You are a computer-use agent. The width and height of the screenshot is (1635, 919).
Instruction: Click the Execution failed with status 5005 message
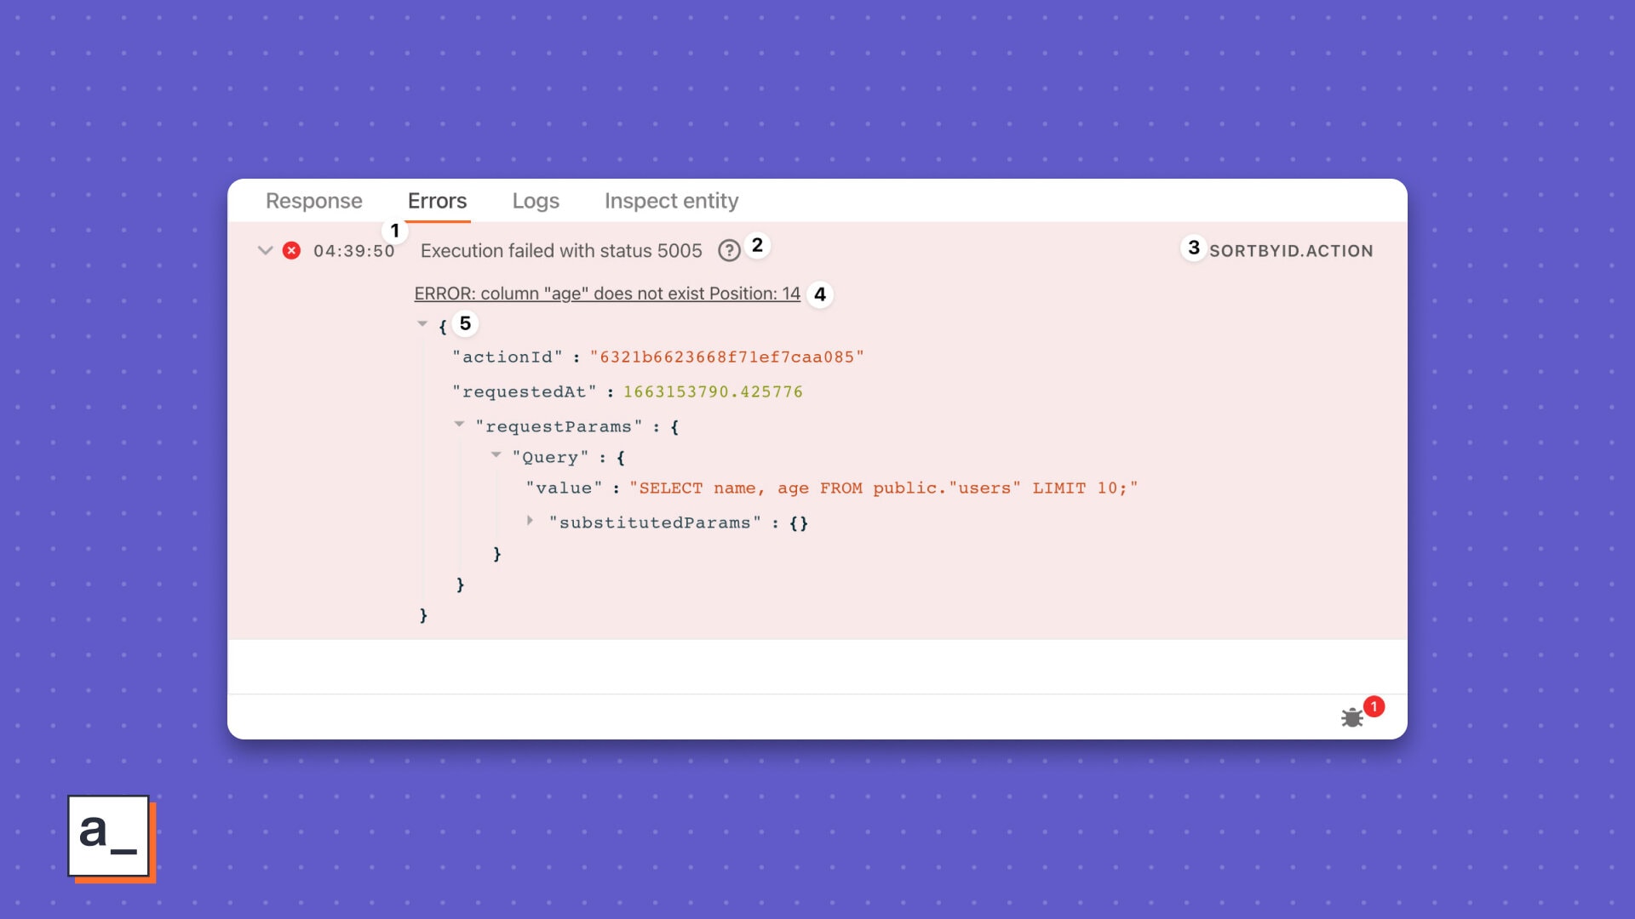pyautogui.click(x=561, y=251)
